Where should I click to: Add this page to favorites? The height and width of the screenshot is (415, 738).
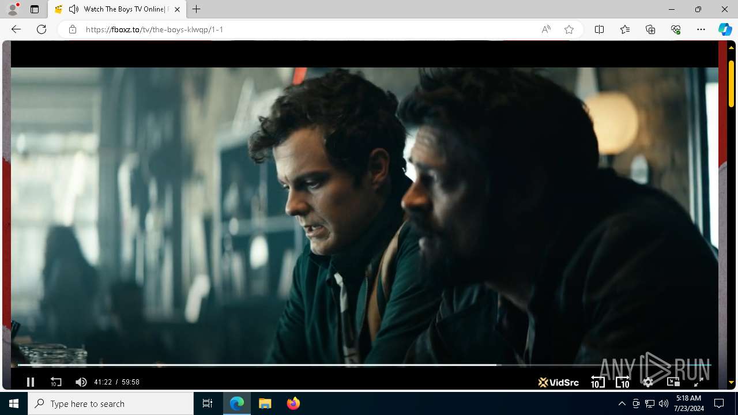pos(569,29)
